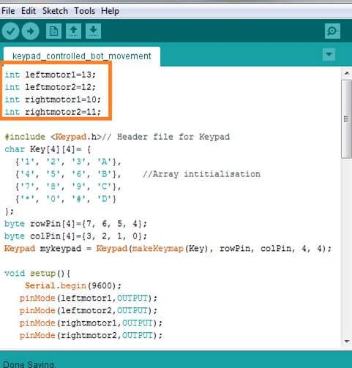
Task: Click the 'byte colPin[4]={3, 2, 1, 0};' line
Action: coord(75,236)
